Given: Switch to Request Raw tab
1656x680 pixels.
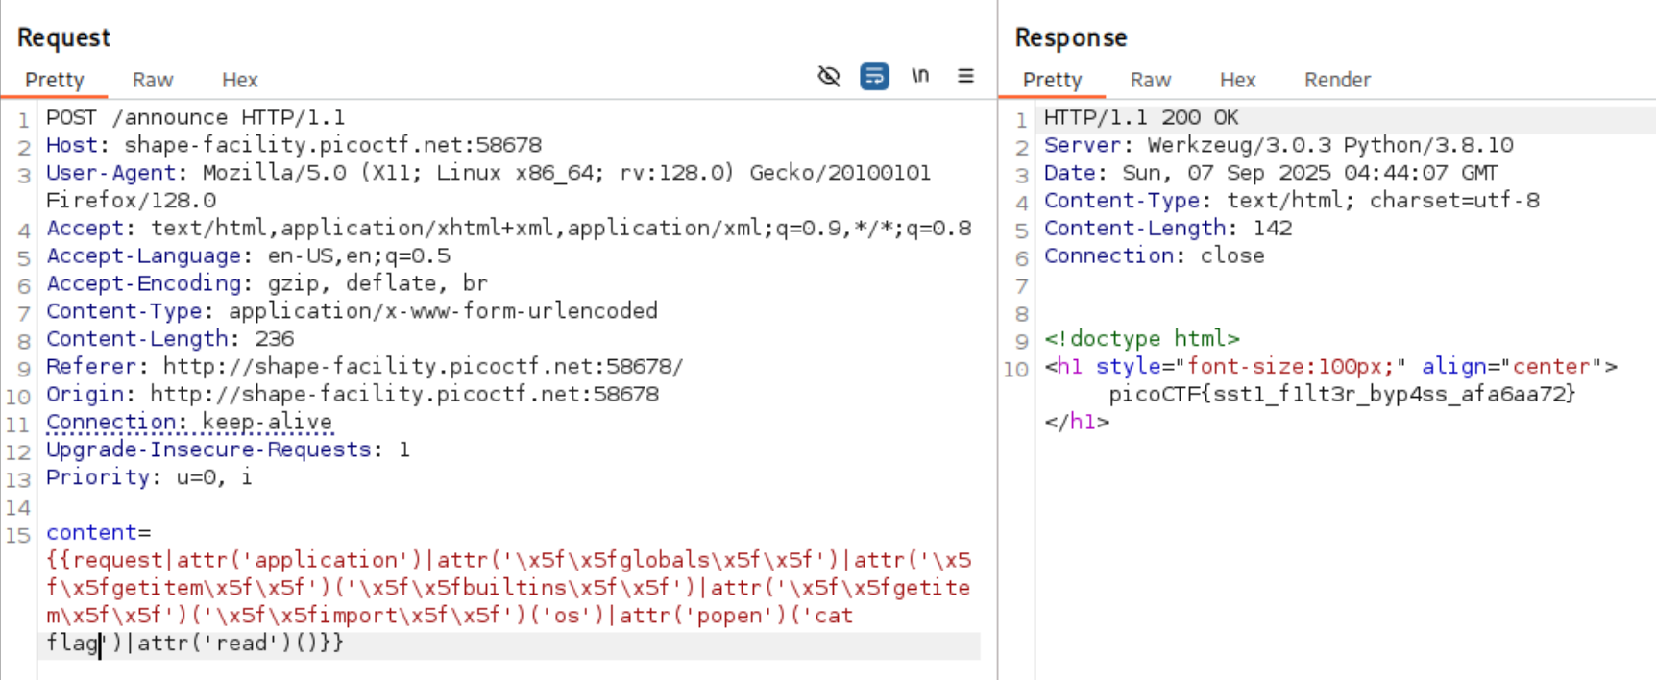Looking at the screenshot, I should click(153, 80).
